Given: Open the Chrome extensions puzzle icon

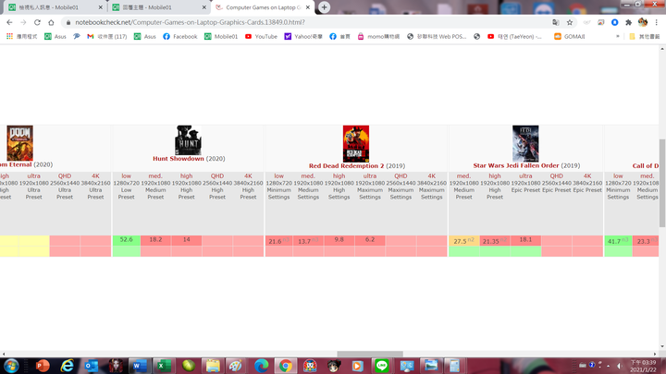Looking at the screenshot, I should click(629, 22).
